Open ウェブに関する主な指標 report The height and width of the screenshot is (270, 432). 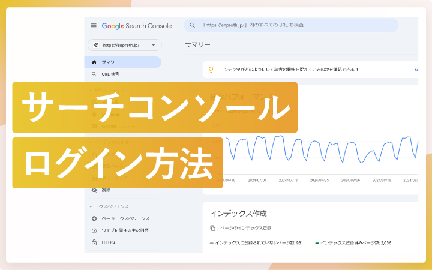coord(125,230)
